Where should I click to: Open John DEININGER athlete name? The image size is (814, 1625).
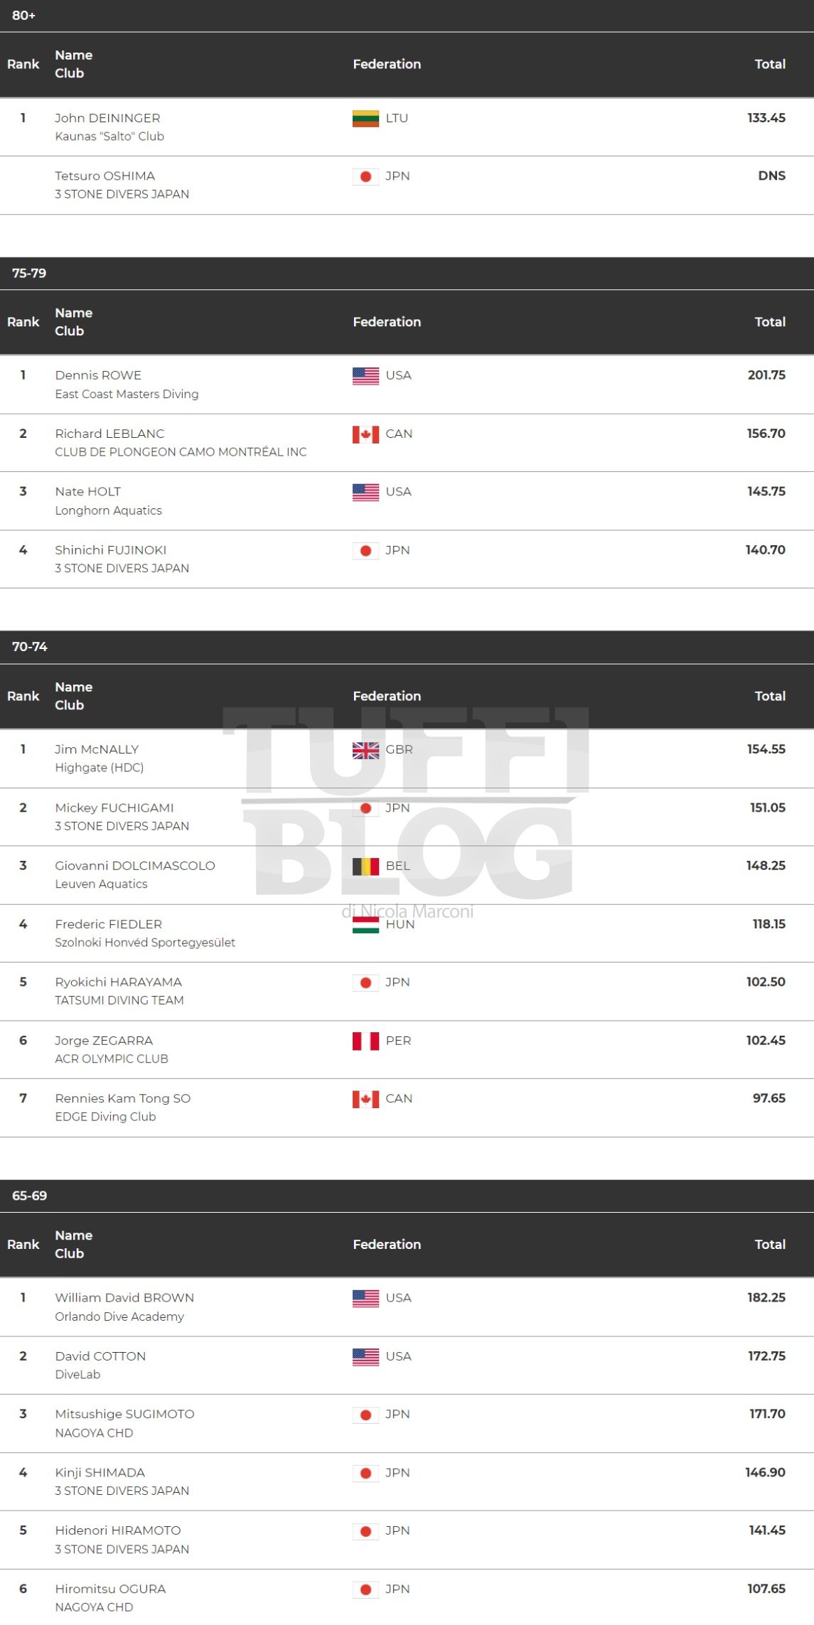(107, 118)
